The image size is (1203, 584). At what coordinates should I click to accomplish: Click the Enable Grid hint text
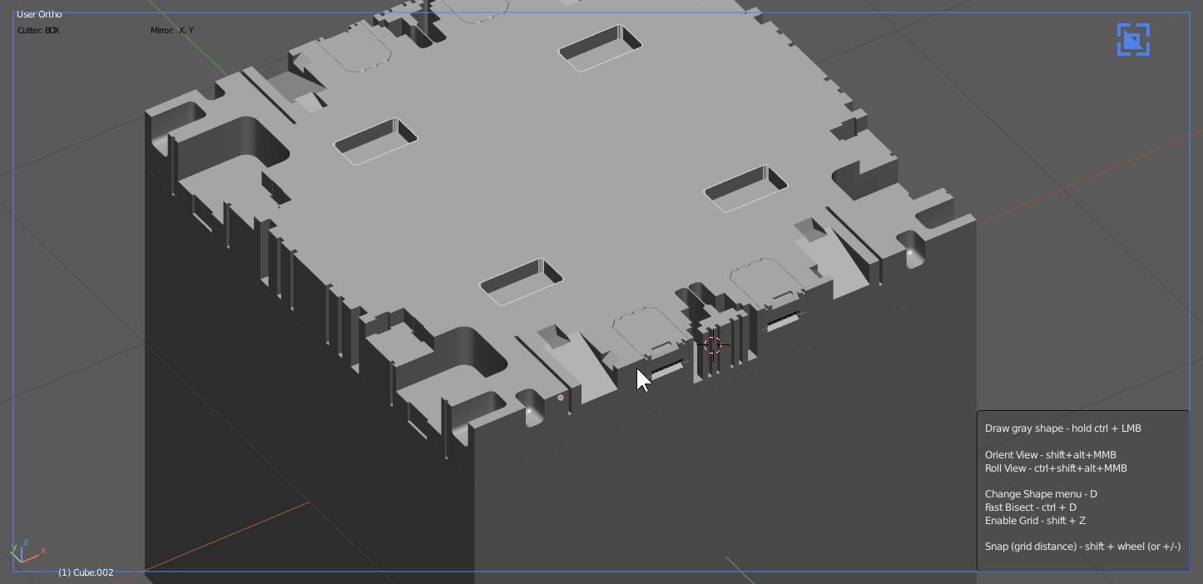pyautogui.click(x=1035, y=521)
